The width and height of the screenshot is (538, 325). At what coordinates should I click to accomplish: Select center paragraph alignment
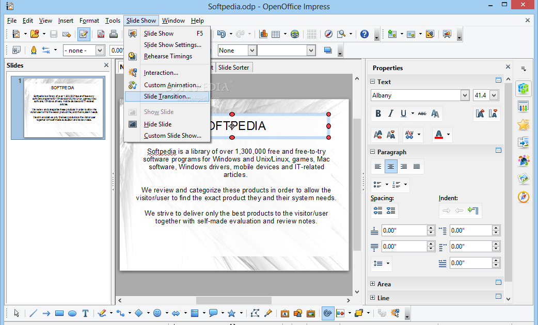[391, 167]
